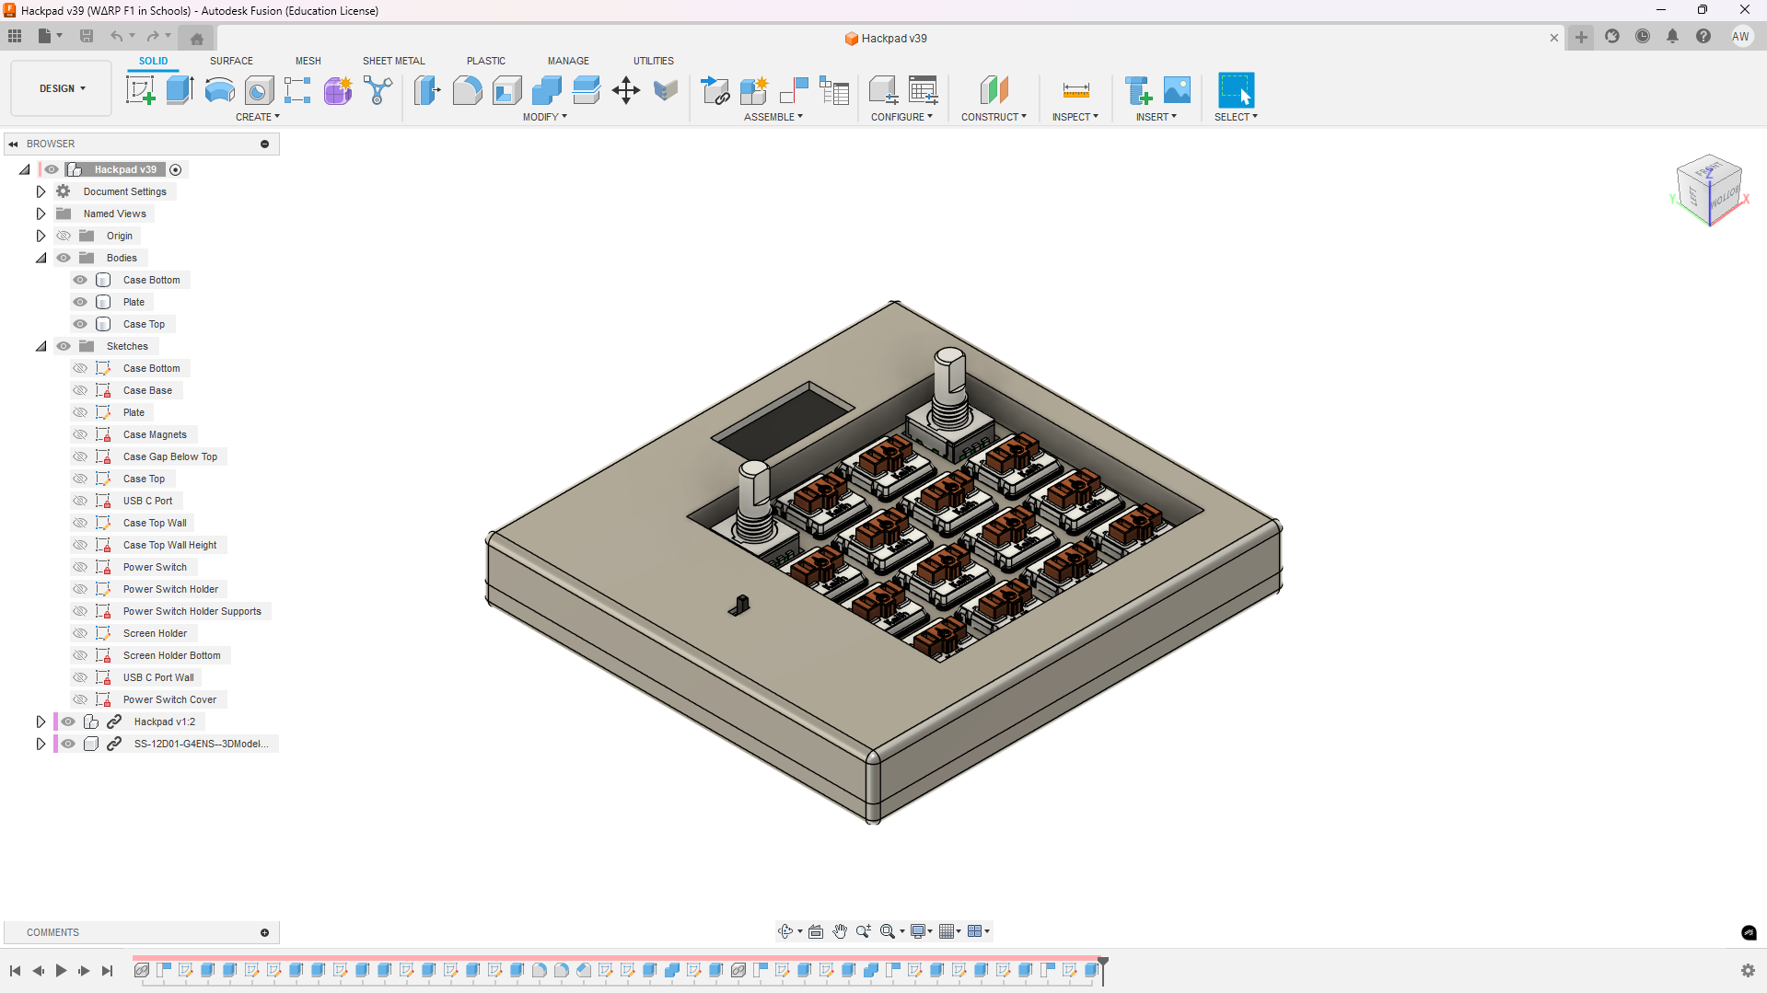The image size is (1767, 993).
Task: Start an Extrude operation
Action: coord(178,89)
